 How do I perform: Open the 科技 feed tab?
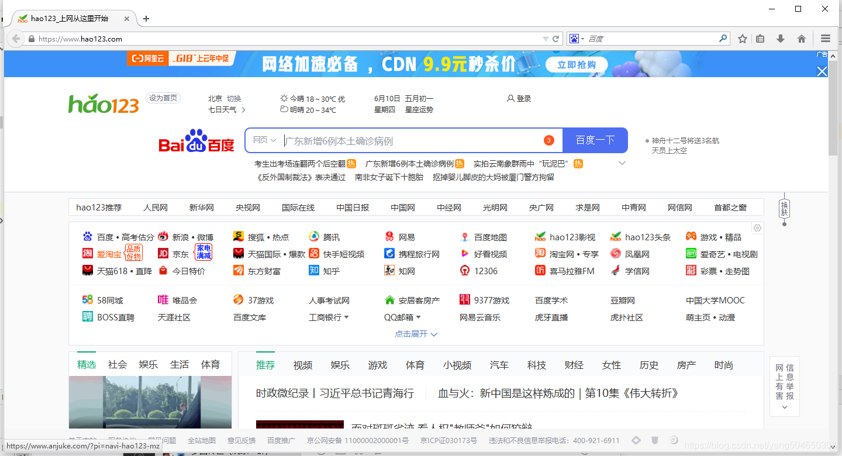tap(537, 365)
